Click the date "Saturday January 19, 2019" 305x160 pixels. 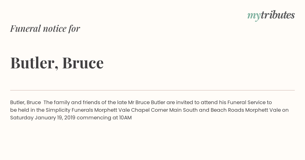[43, 118]
